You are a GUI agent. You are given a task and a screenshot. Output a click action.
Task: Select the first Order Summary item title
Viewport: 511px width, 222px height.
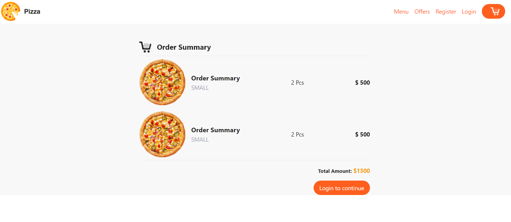(x=215, y=78)
